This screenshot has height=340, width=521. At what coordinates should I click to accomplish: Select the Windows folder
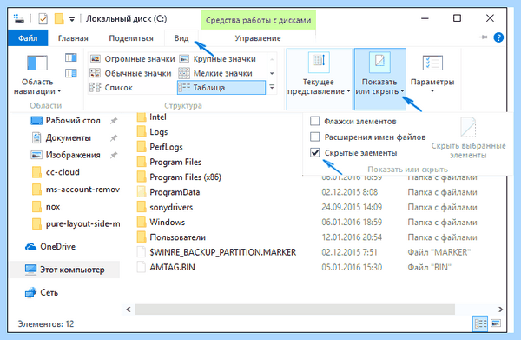coord(161,222)
